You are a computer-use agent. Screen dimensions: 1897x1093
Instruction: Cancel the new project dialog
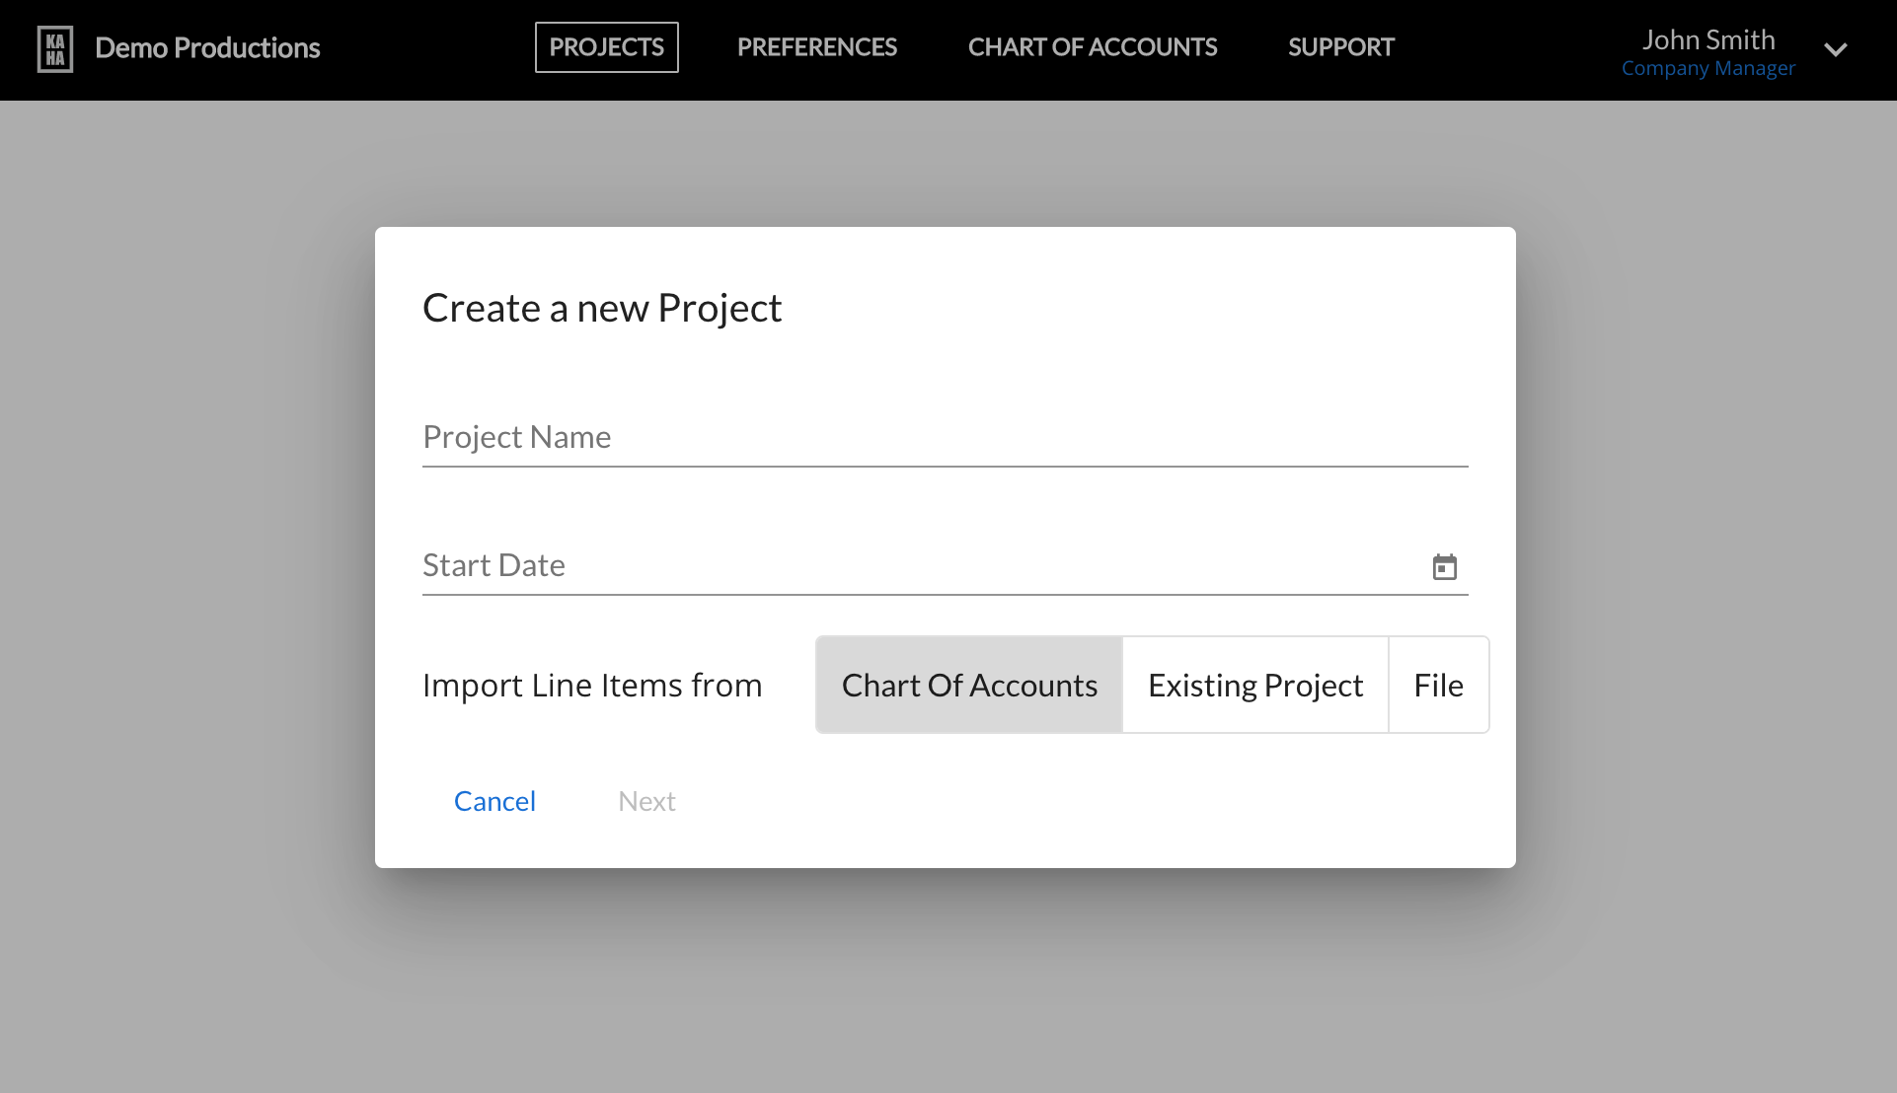pyautogui.click(x=494, y=801)
